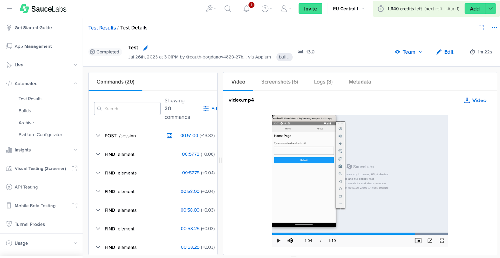Expand FIND element at 00:57.75

click(x=98, y=154)
